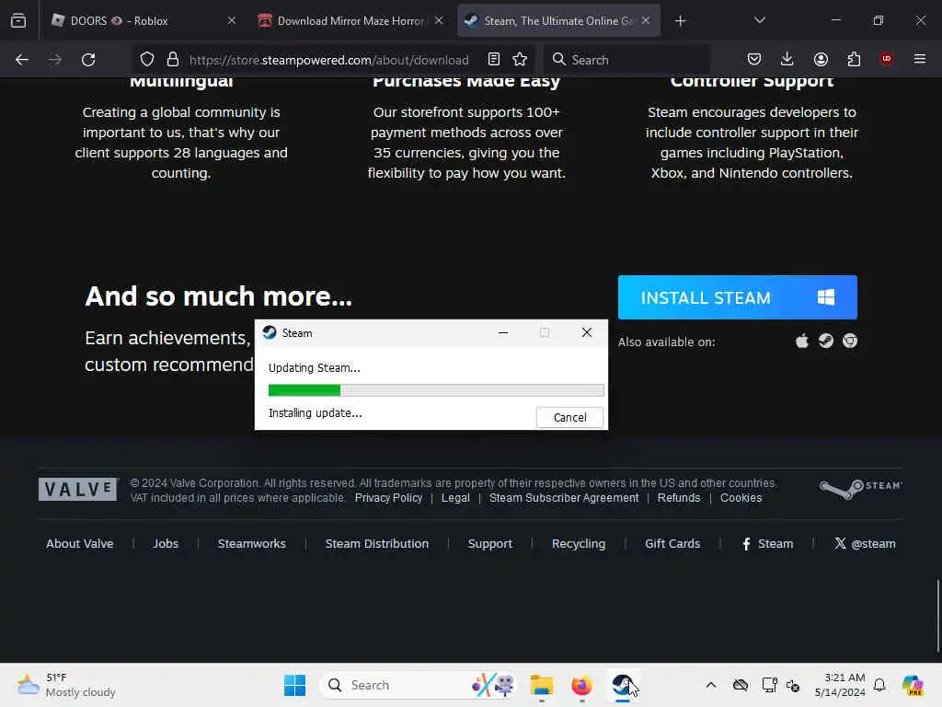
Task: Open Steamworks footer link
Action: [252, 543]
